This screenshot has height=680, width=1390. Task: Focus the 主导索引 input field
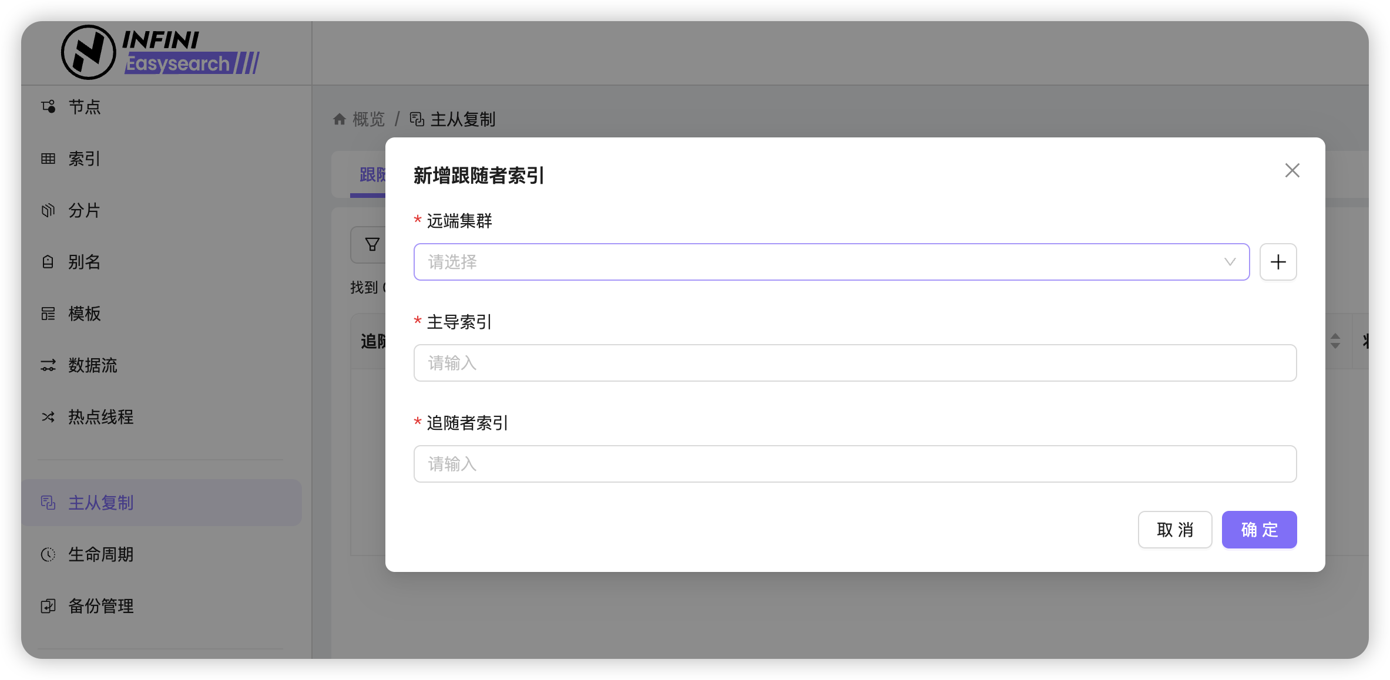(x=855, y=363)
